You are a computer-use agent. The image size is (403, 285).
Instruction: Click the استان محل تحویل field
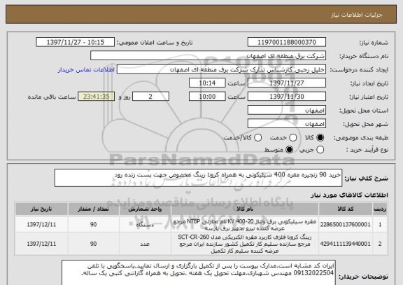(x=287, y=110)
